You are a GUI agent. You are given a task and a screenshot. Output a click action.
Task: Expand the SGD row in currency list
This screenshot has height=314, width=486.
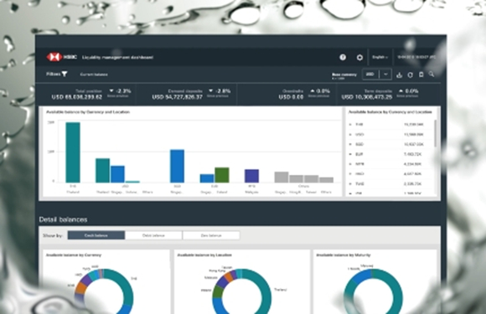point(350,144)
